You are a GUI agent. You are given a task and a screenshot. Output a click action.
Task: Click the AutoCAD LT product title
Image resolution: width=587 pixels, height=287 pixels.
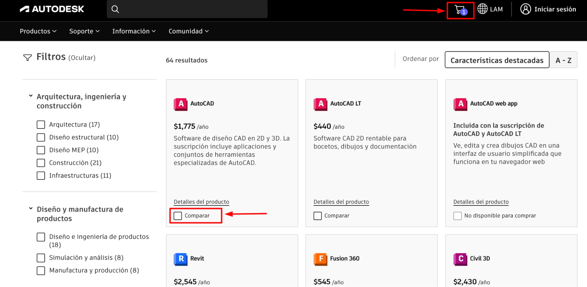click(x=346, y=103)
